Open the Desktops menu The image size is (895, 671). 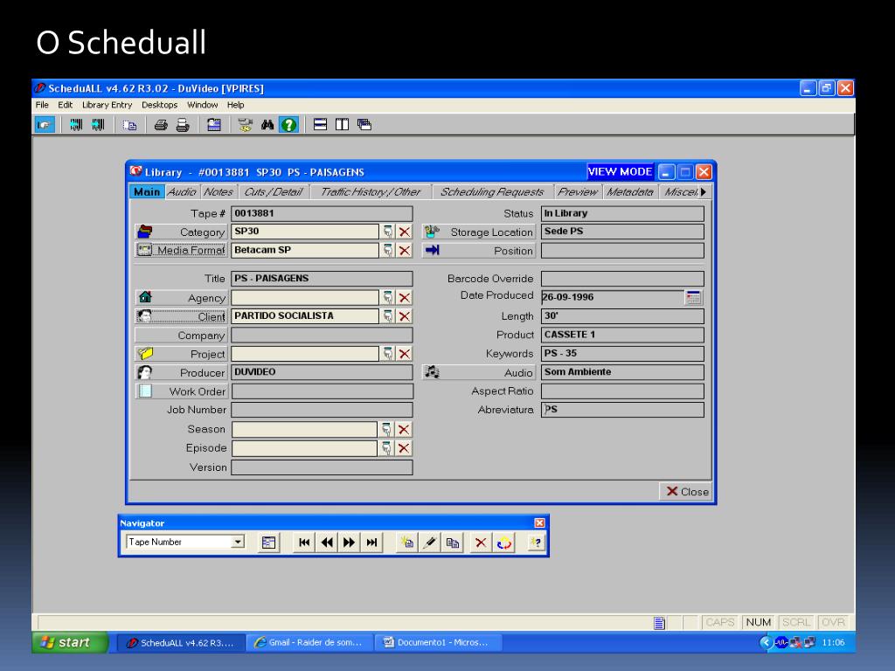(159, 105)
